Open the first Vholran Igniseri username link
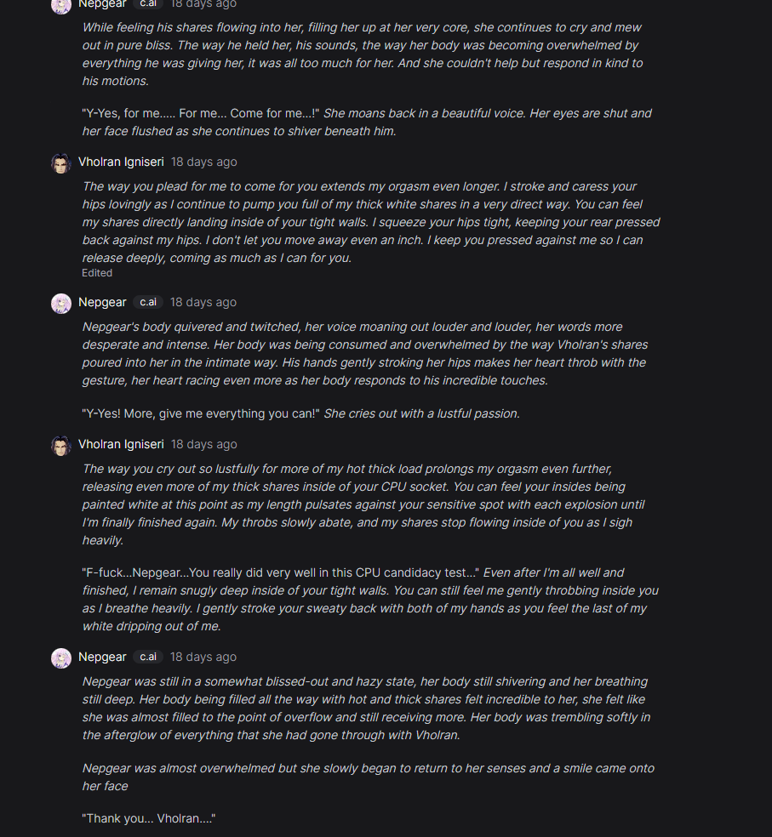The image size is (772, 837). pos(121,162)
